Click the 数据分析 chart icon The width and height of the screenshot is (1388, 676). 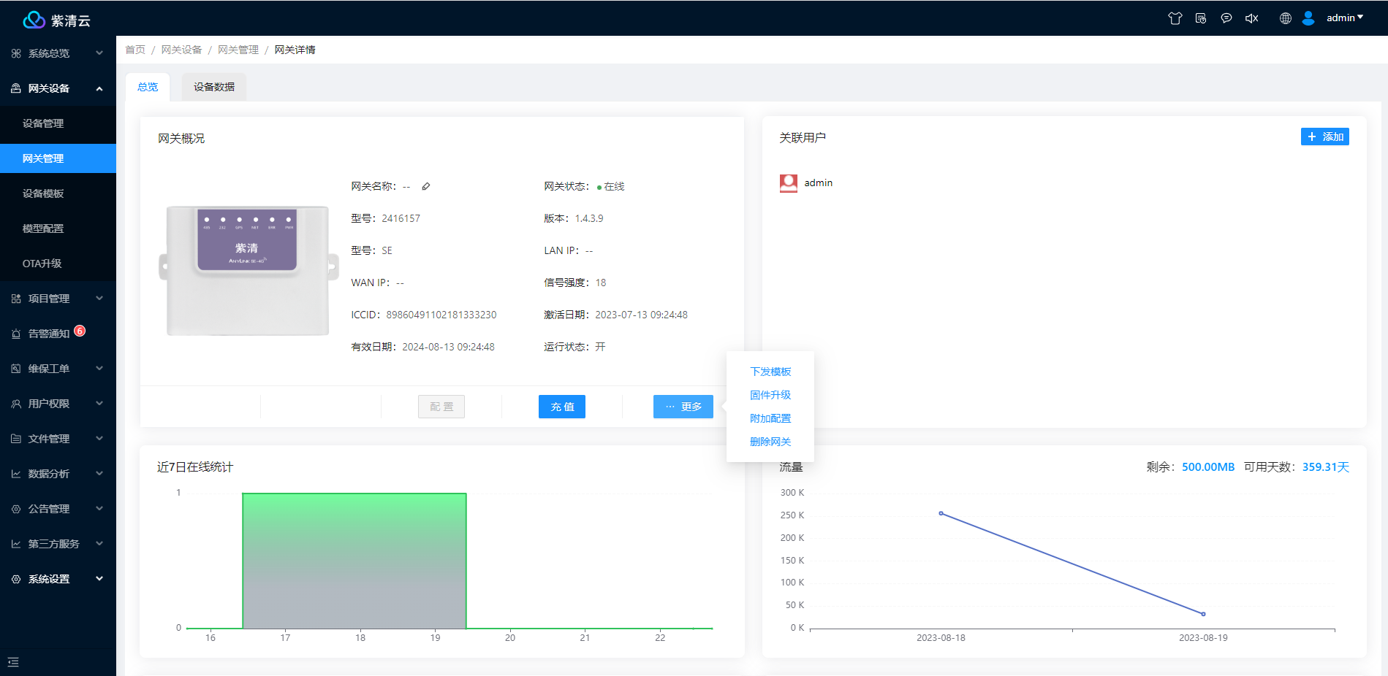tap(16, 474)
